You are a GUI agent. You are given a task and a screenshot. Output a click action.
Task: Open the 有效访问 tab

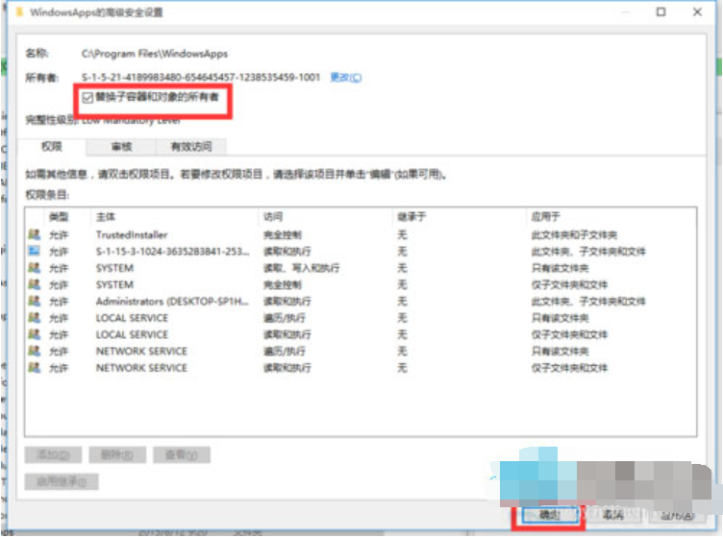coord(191,146)
